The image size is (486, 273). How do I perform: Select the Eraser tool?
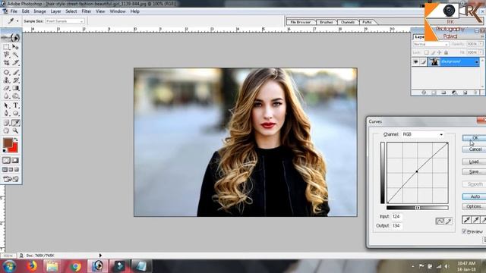click(x=7, y=88)
